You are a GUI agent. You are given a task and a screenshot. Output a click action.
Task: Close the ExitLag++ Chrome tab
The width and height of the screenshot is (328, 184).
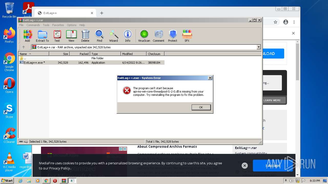(x=92, y=13)
